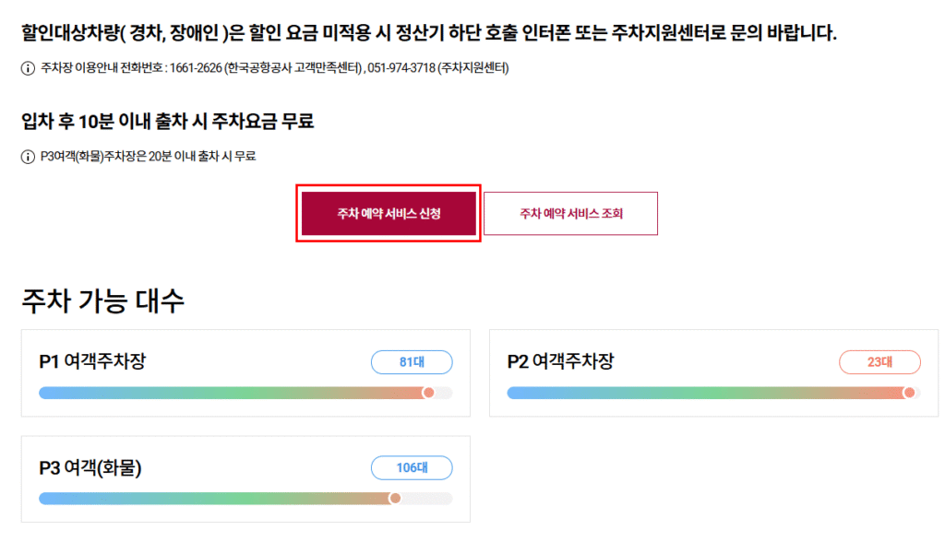Screen dimensions: 945x542
Task: Click the P3 여객(화물) occupancy slider handle
Action: tap(395, 499)
